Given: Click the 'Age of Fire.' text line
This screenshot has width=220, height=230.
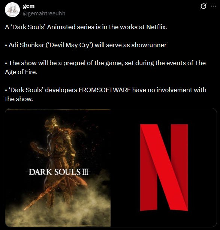Looking at the screenshot, I should click(x=21, y=72).
